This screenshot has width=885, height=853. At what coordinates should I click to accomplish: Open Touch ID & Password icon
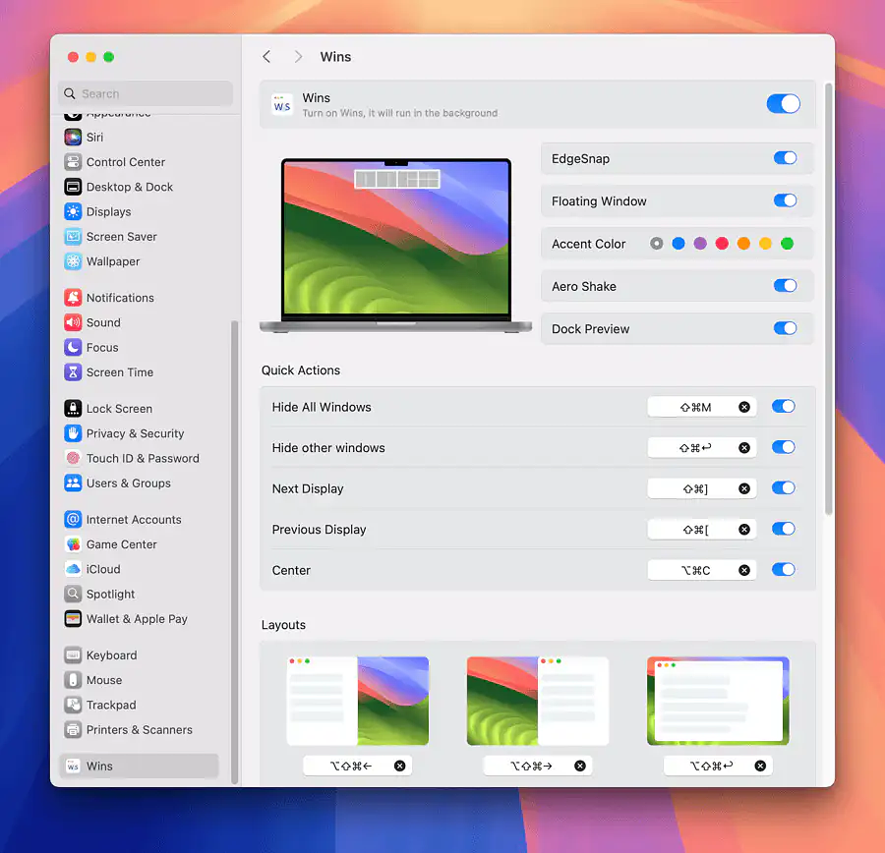click(73, 459)
